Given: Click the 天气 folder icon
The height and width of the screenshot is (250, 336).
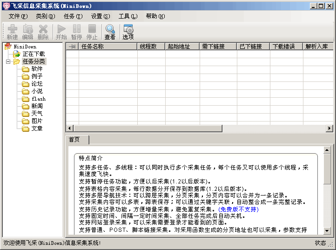Looking at the screenshot, I should [x=26, y=114].
